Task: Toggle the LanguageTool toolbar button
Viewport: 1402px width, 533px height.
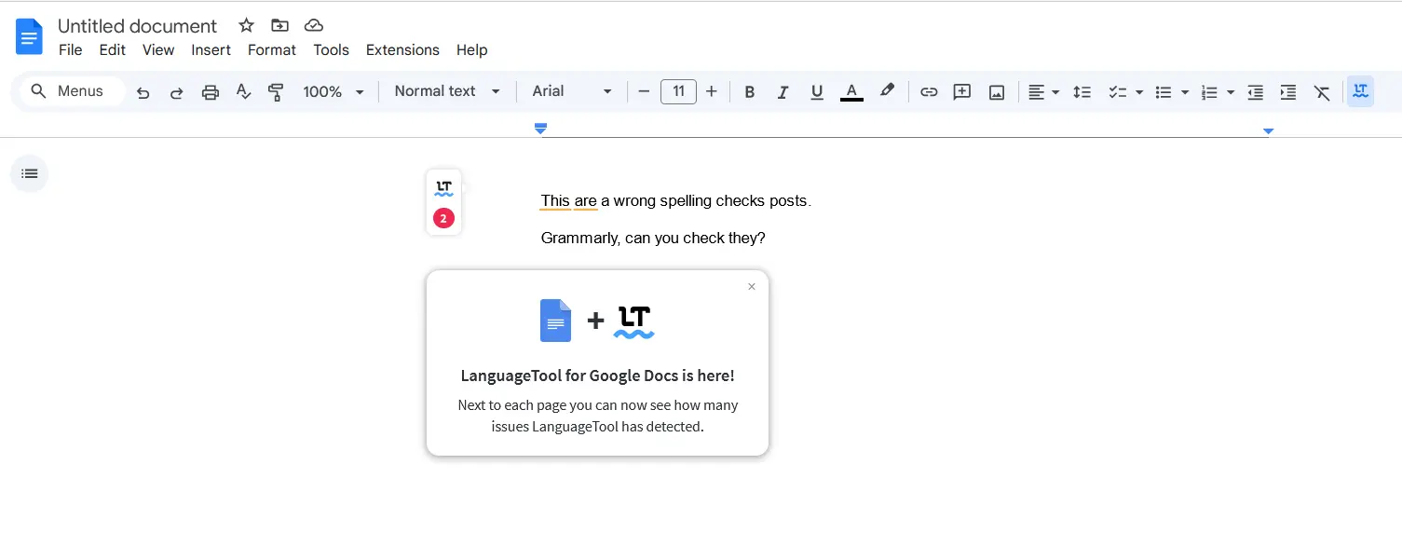Action: pyautogui.click(x=1360, y=91)
